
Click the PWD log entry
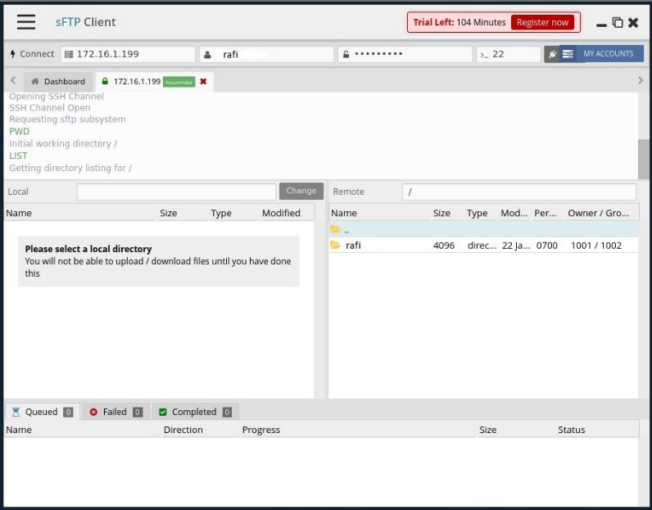pyautogui.click(x=19, y=131)
